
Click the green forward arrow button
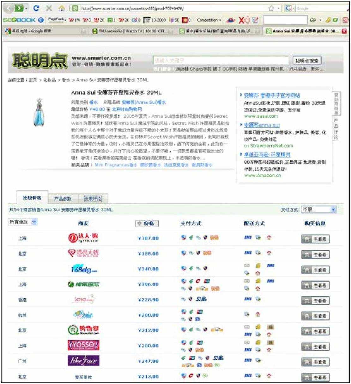pos(19,9)
